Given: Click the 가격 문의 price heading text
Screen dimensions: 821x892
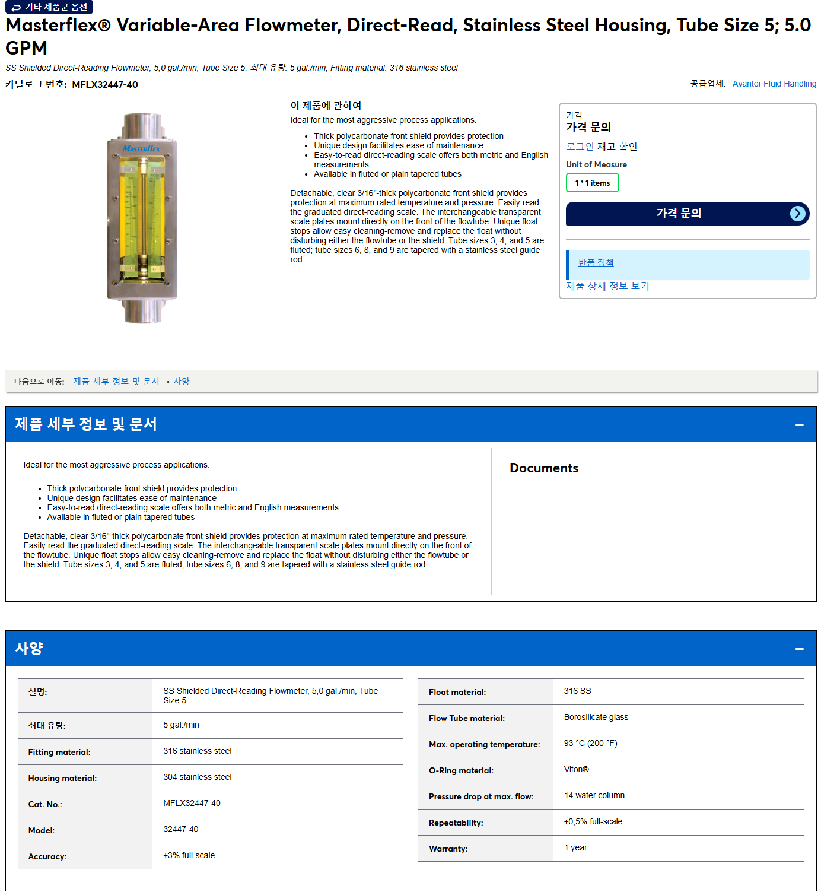Looking at the screenshot, I should (x=588, y=127).
